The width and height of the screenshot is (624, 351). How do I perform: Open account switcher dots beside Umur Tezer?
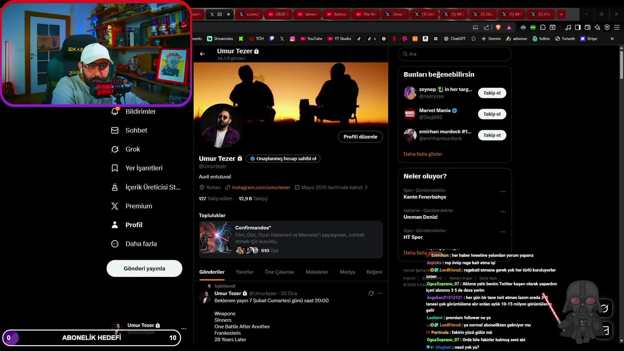point(183,329)
